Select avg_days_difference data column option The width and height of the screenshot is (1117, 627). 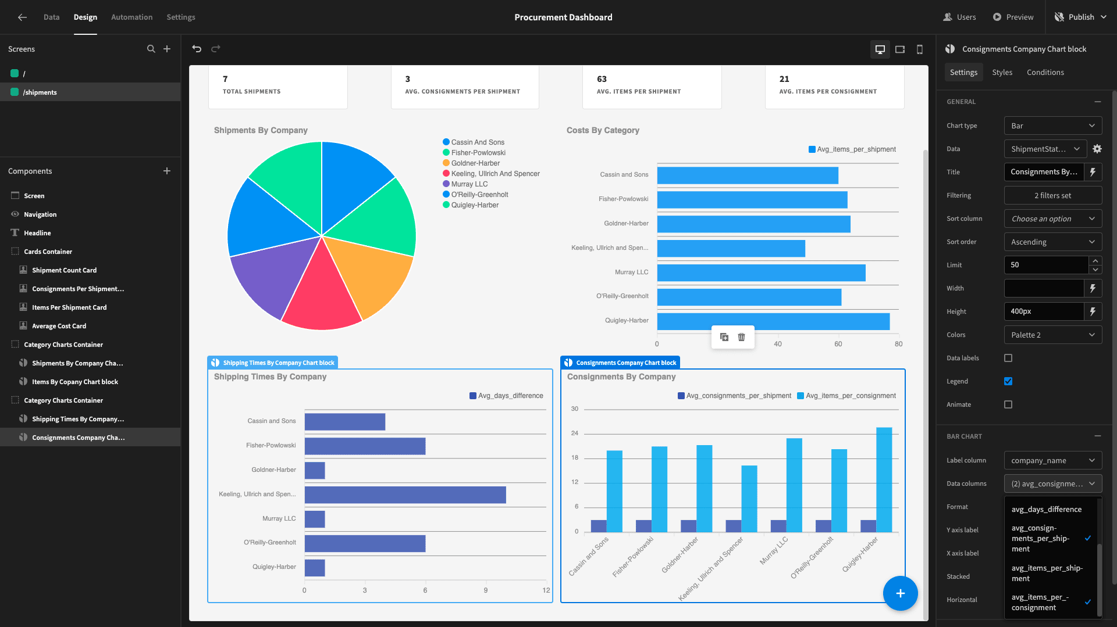pos(1051,510)
